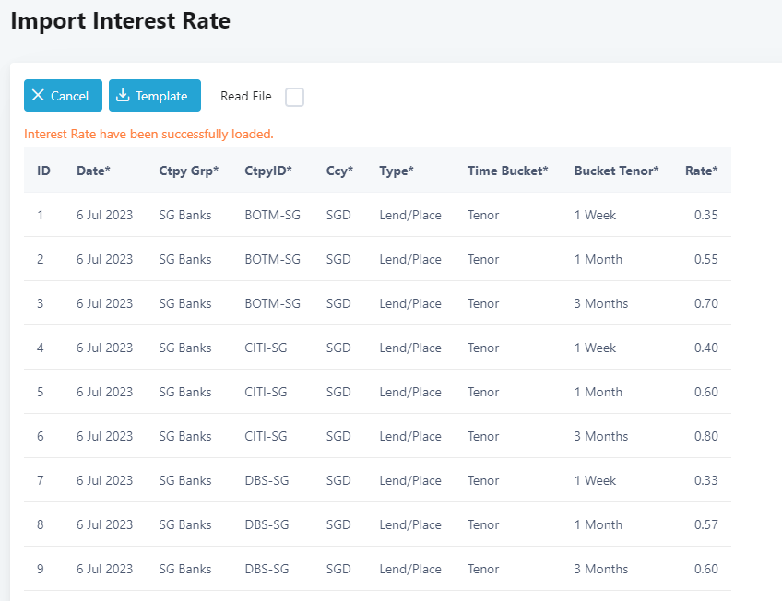Click DBS-SG in row 7
The image size is (782, 601).
pos(267,480)
